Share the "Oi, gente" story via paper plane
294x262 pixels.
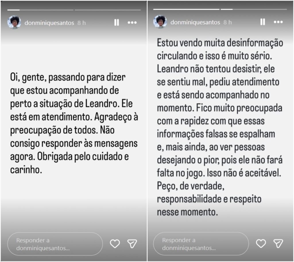point(132,244)
